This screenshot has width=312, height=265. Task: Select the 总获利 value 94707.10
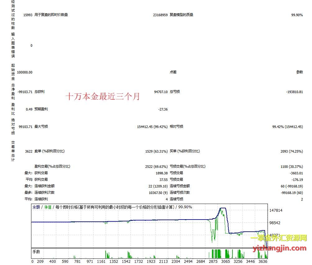pyautogui.click(x=161, y=92)
